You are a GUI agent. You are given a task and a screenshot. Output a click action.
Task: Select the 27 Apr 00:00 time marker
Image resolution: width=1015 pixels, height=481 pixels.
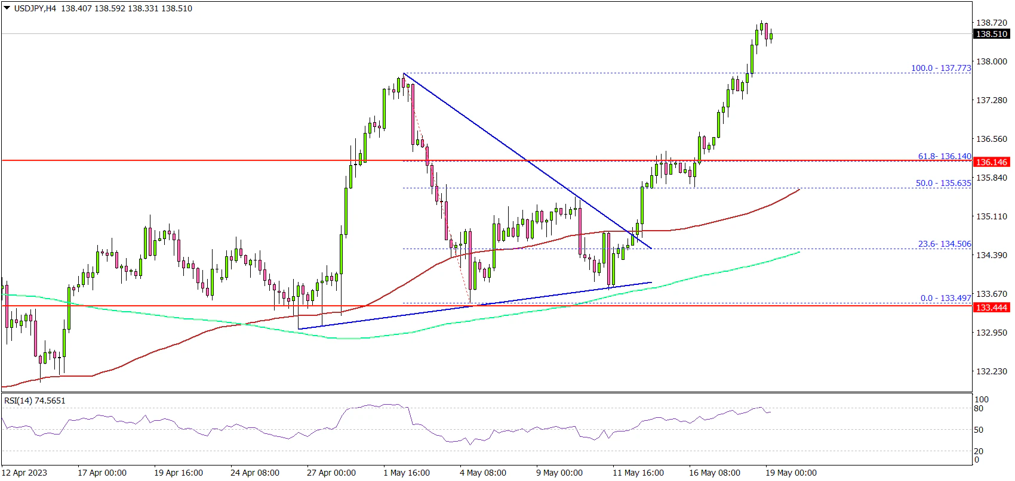331,473
